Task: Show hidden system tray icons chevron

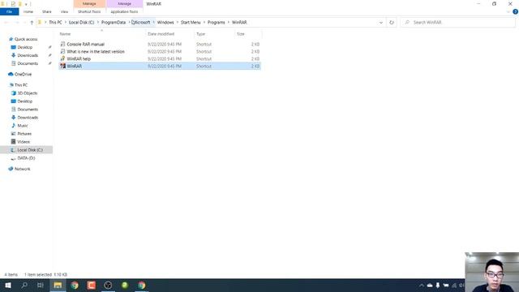Action: 422,286
